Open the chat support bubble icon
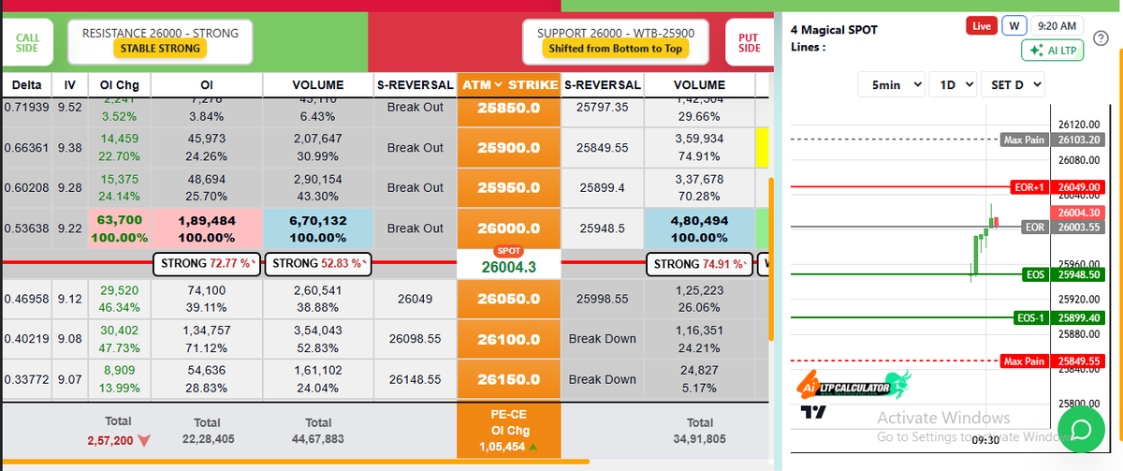1123x471 pixels. [1080, 430]
